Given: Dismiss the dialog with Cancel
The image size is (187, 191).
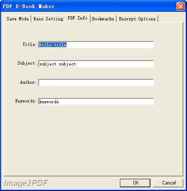Looking at the screenshot, I should (168, 183).
